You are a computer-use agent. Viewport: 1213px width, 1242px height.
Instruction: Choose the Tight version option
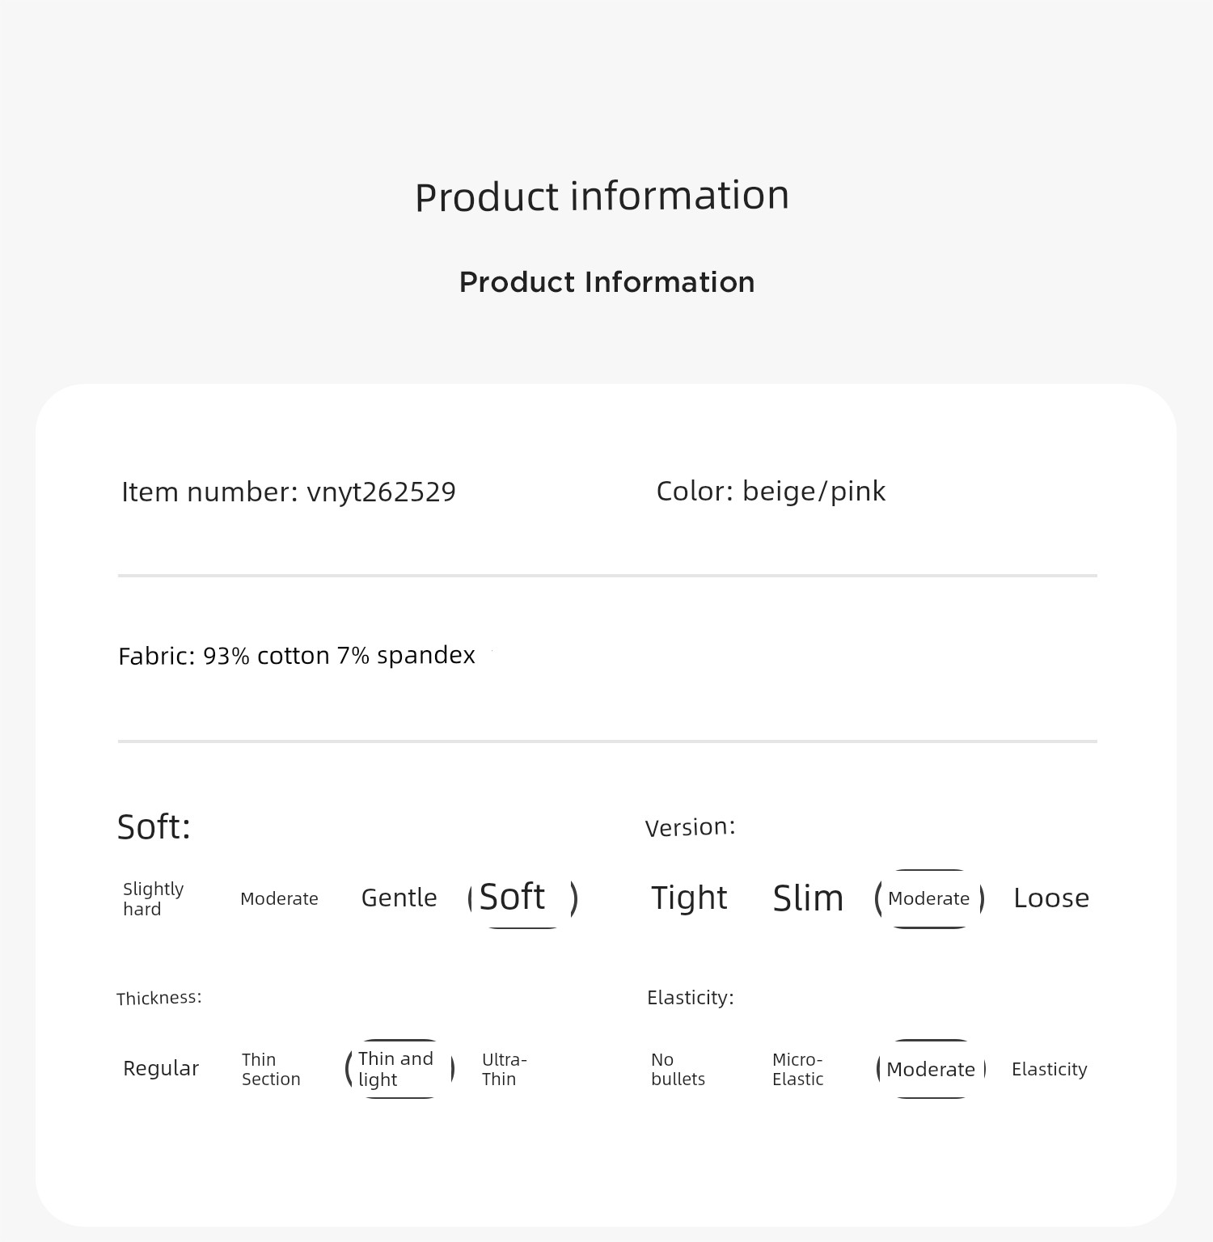tap(689, 898)
